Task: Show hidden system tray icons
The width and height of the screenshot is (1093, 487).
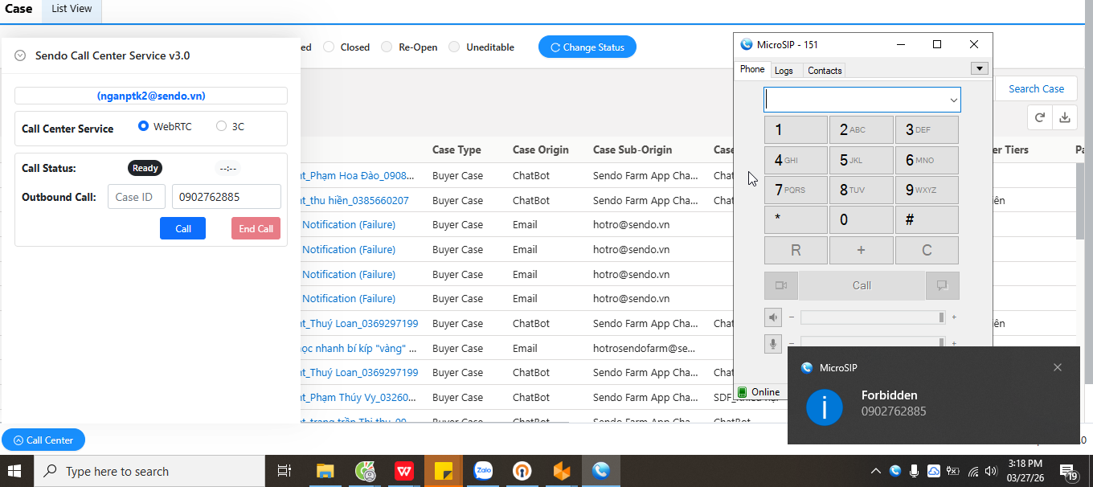Action: (876, 471)
